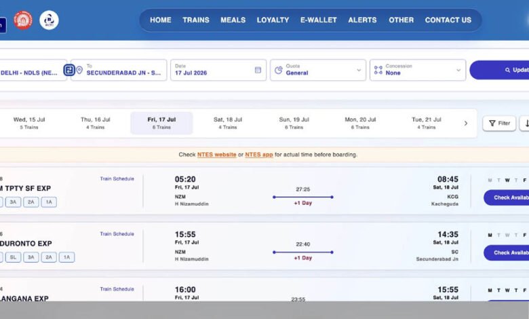Image resolution: width=529 pixels, height=319 pixels.
Task: Select the Mon, 20 Jul date tab
Action: coord(360,124)
